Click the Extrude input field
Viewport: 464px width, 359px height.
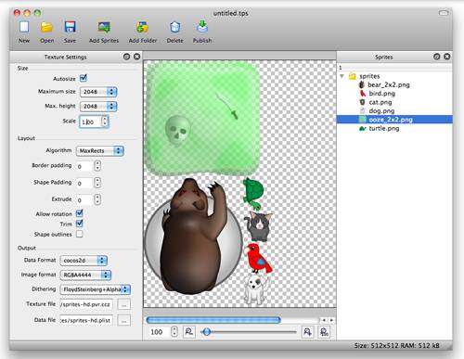click(84, 200)
